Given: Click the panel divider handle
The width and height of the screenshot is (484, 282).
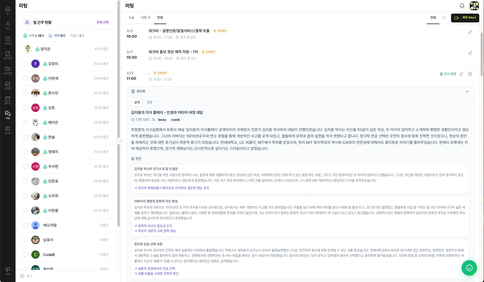Looking at the screenshot, I should coord(120,141).
